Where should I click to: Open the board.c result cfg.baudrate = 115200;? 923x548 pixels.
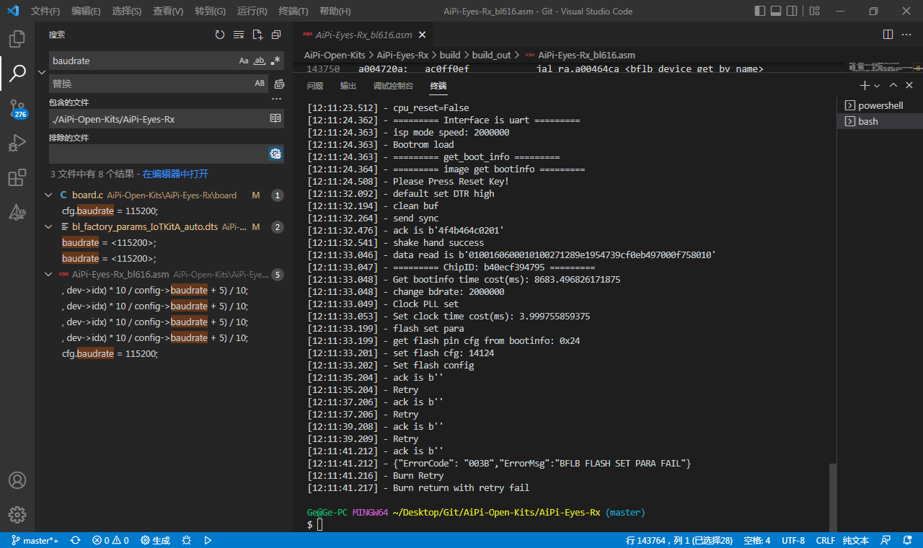[110, 211]
